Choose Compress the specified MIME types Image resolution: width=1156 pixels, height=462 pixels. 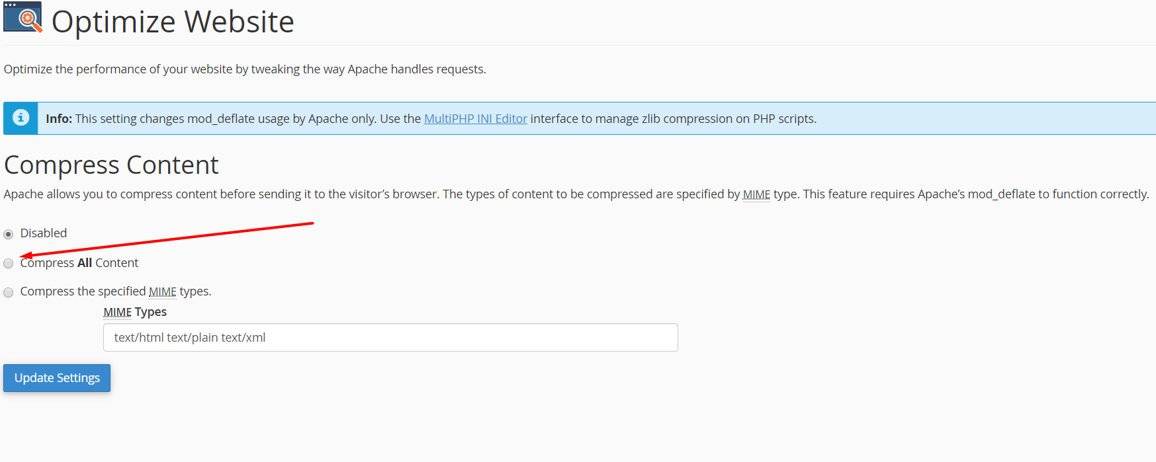[9, 292]
